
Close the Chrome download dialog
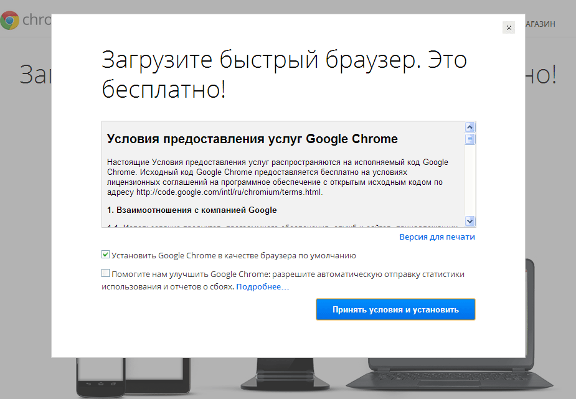pos(509,27)
